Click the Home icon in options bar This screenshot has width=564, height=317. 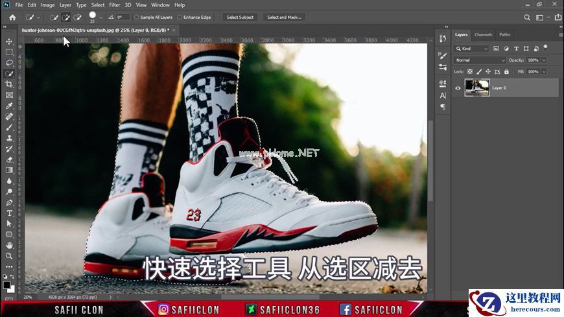[12, 18]
